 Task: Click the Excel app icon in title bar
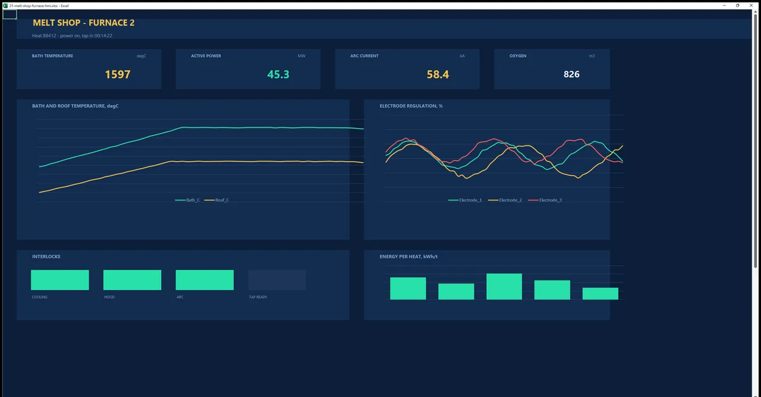pyautogui.click(x=5, y=5)
